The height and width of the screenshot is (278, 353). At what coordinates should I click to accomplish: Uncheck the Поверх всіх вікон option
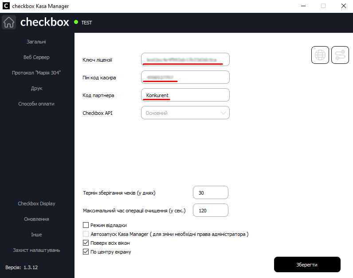pos(86,243)
